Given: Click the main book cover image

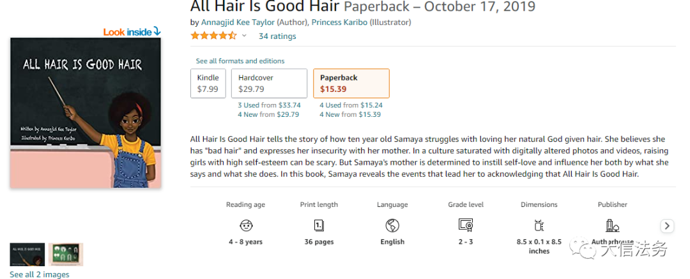Looking at the screenshot, I should click(x=86, y=113).
